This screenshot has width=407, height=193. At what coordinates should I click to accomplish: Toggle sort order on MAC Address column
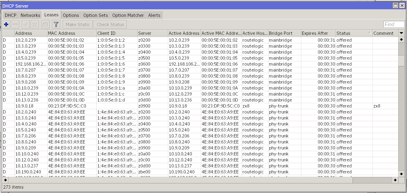62,33
